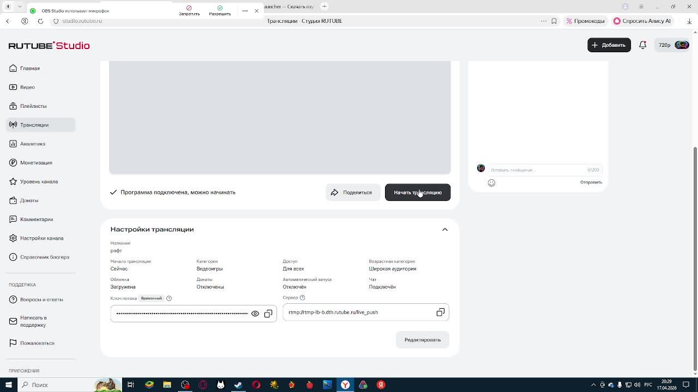Click the chat message input field

[537, 170]
